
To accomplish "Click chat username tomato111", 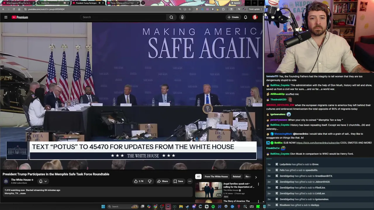I will click(272, 76).
